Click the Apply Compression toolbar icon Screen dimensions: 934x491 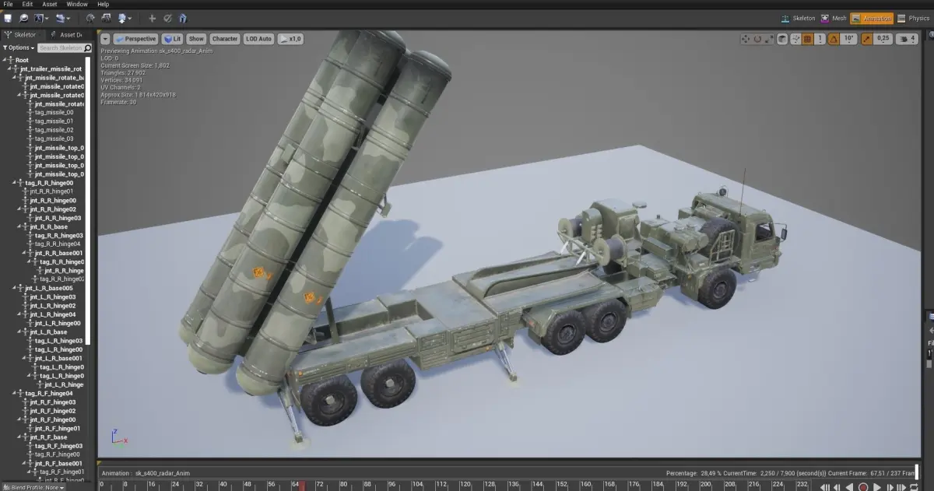[x=106, y=18]
